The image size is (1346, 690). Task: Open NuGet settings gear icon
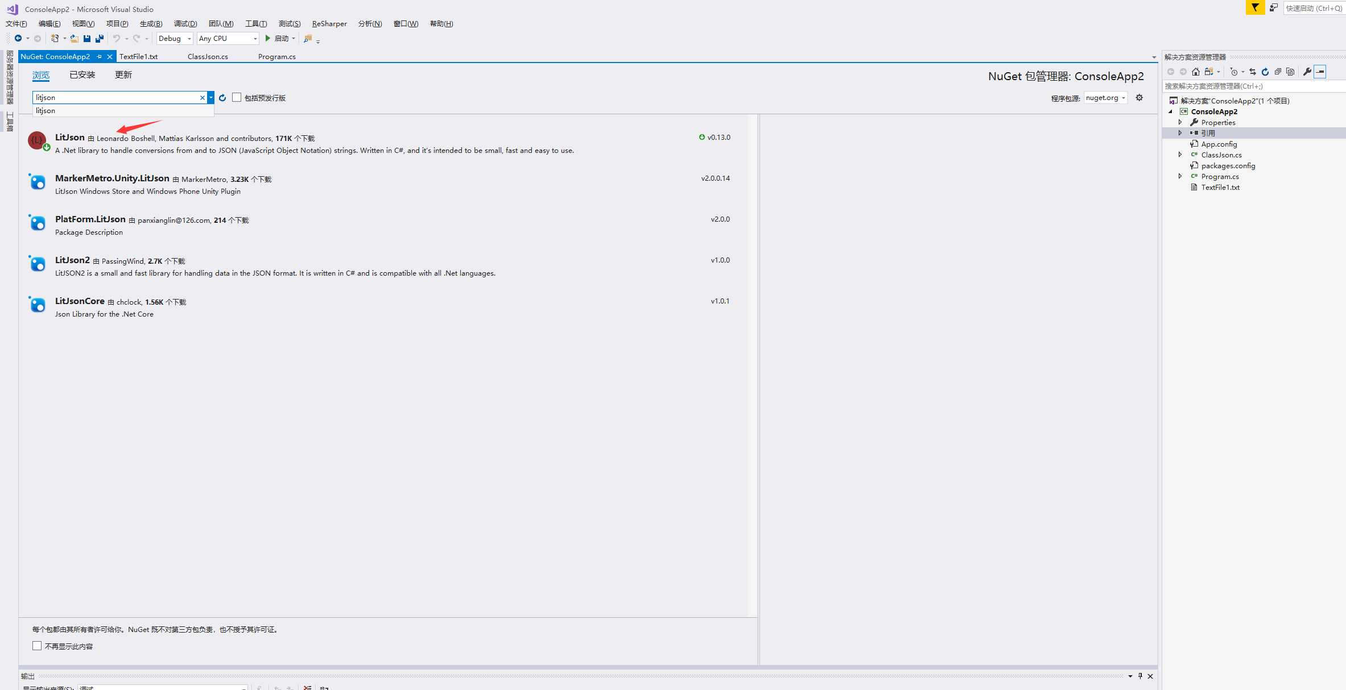point(1139,98)
